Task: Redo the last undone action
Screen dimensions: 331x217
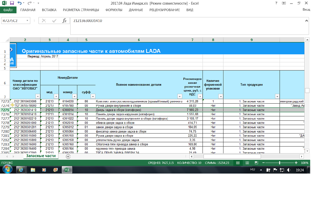Action: click(x=29, y=3)
